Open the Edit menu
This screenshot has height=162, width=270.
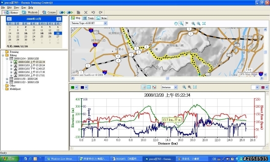pyautogui.click(x=9, y=8)
